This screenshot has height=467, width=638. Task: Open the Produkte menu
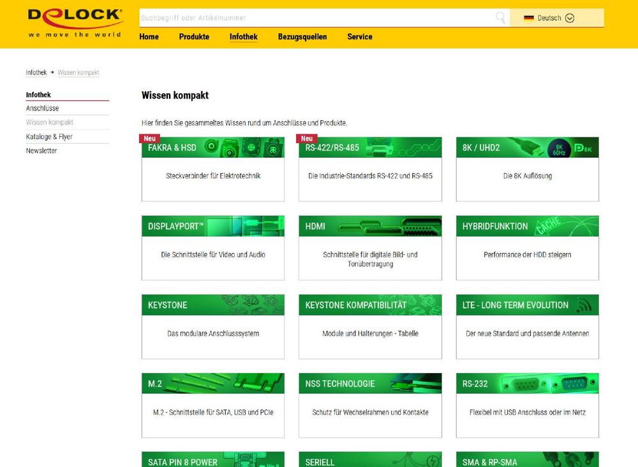[194, 36]
